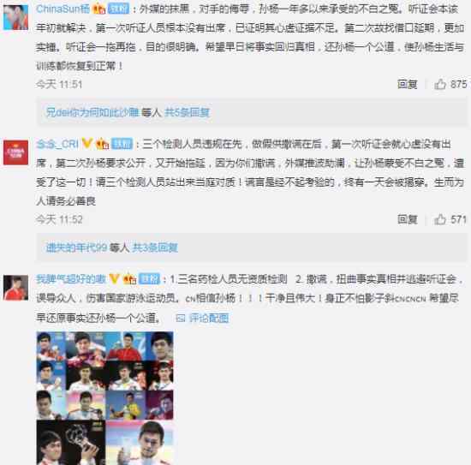Viewport: 471px width, 465px height.
Task: Expand 共3条回复 under second comment
Action: (x=155, y=247)
